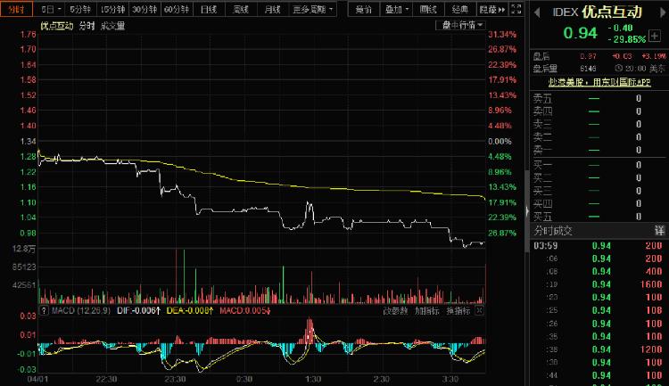Go to the previous stock arrow
This screenshot has width=669, height=386.
click(537, 12)
